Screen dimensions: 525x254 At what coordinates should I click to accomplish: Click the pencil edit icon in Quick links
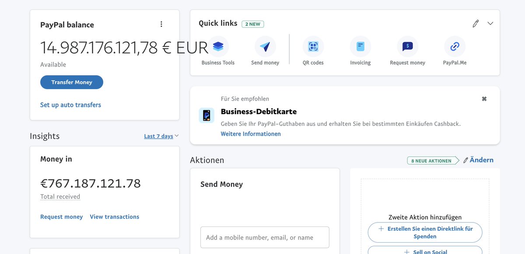pos(476,24)
